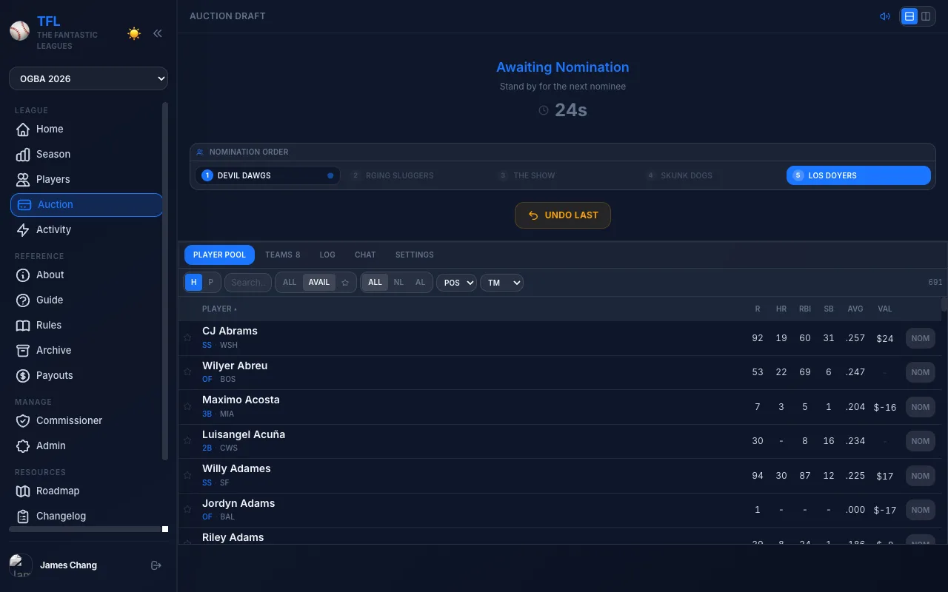
Task: Toggle the sun theme icon
Action: pyautogui.click(x=134, y=33)
